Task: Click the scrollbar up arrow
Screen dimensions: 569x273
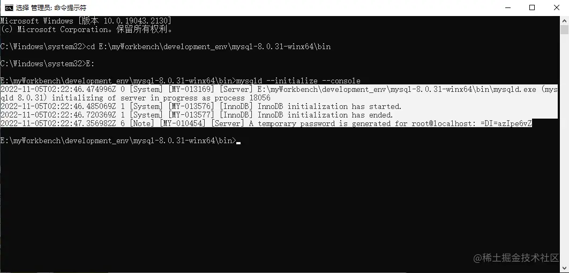Action: pyautogui.click(x=564, y=20)
